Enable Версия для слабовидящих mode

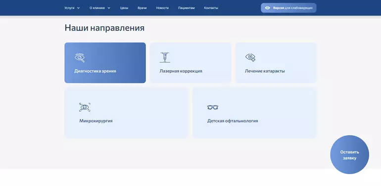click(x=288, y=8)
